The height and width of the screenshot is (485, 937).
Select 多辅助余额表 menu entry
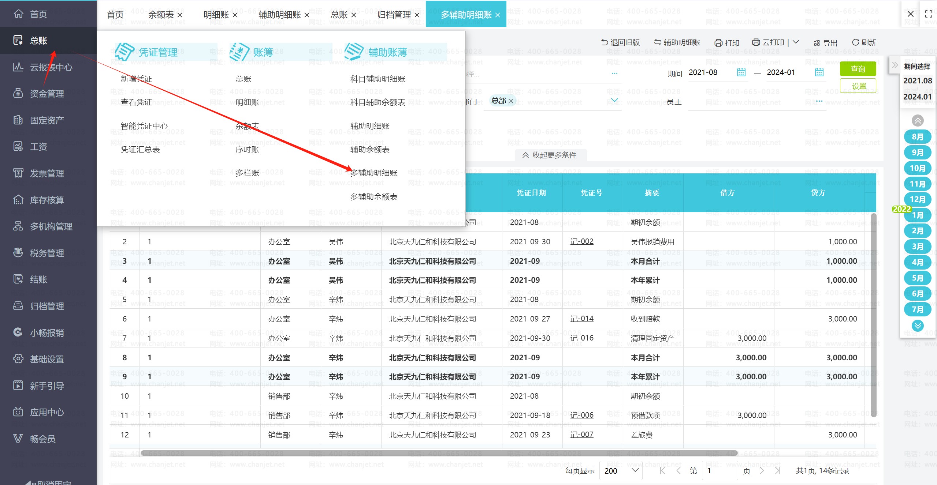click(373, 197)
